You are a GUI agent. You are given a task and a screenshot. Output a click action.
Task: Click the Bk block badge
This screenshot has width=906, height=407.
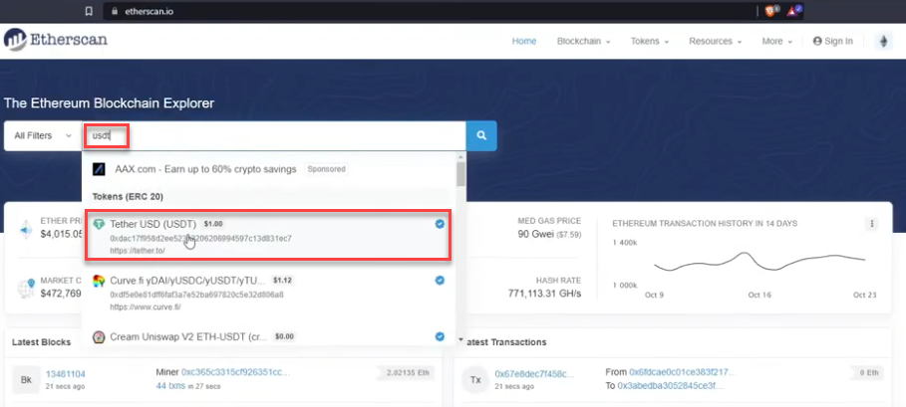coord(27,380)
